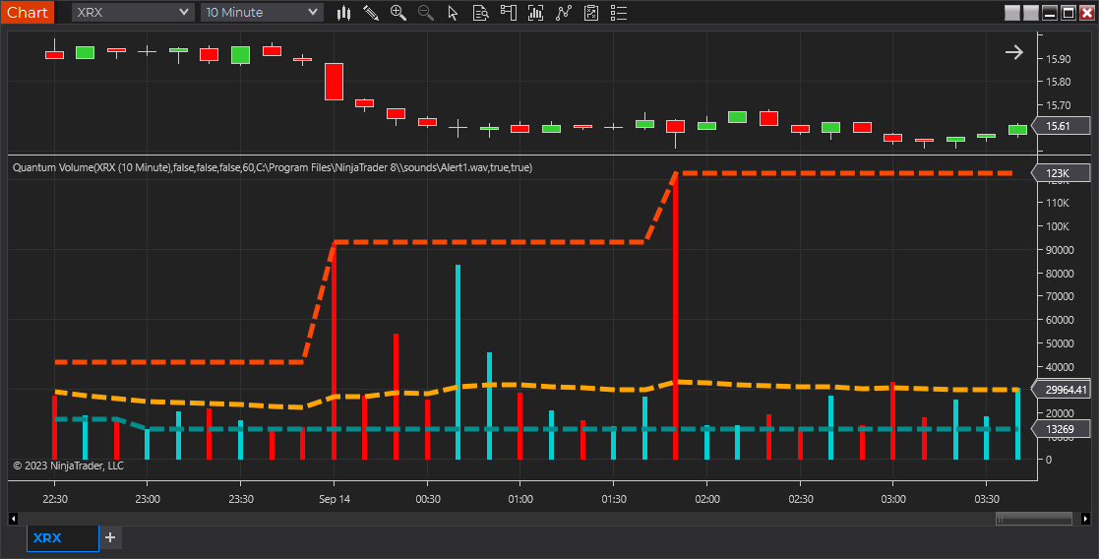Click the 15.80 price axis label
The image size is (1099, 559).
(x=1059, y=82)
